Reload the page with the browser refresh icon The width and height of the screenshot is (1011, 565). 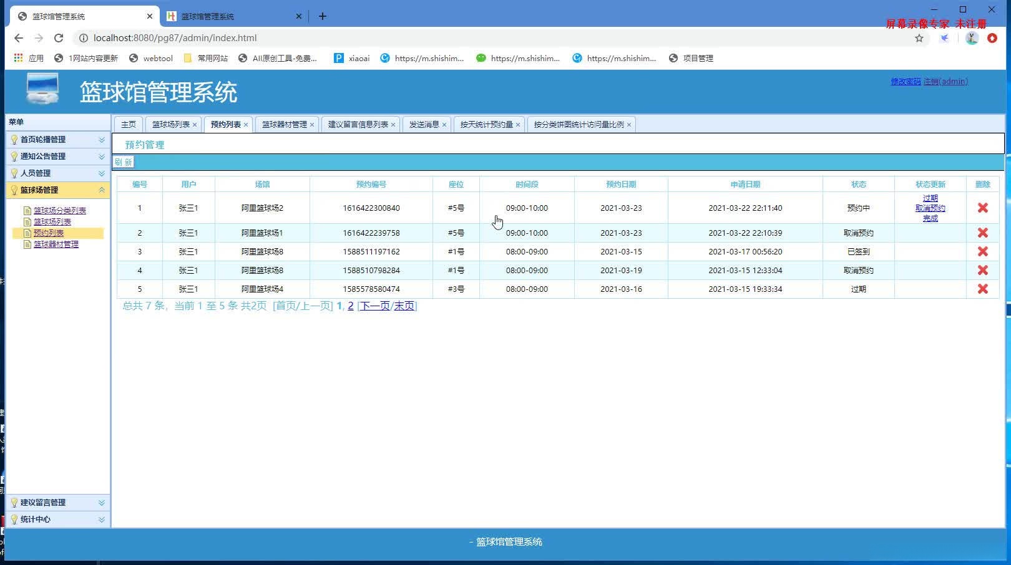(x=59, y=38)
